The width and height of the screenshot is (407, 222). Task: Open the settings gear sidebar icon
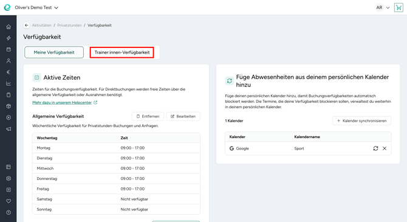tap(9, 178)
